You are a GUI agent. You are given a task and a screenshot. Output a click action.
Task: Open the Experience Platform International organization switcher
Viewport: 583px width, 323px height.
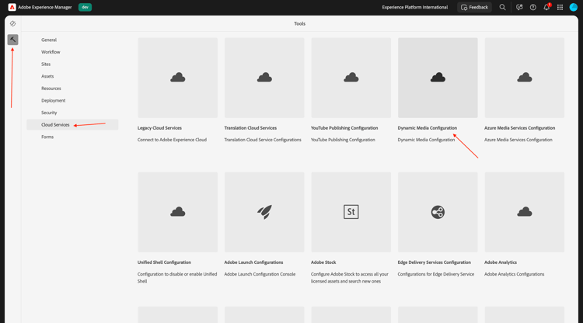pos(415,7)
